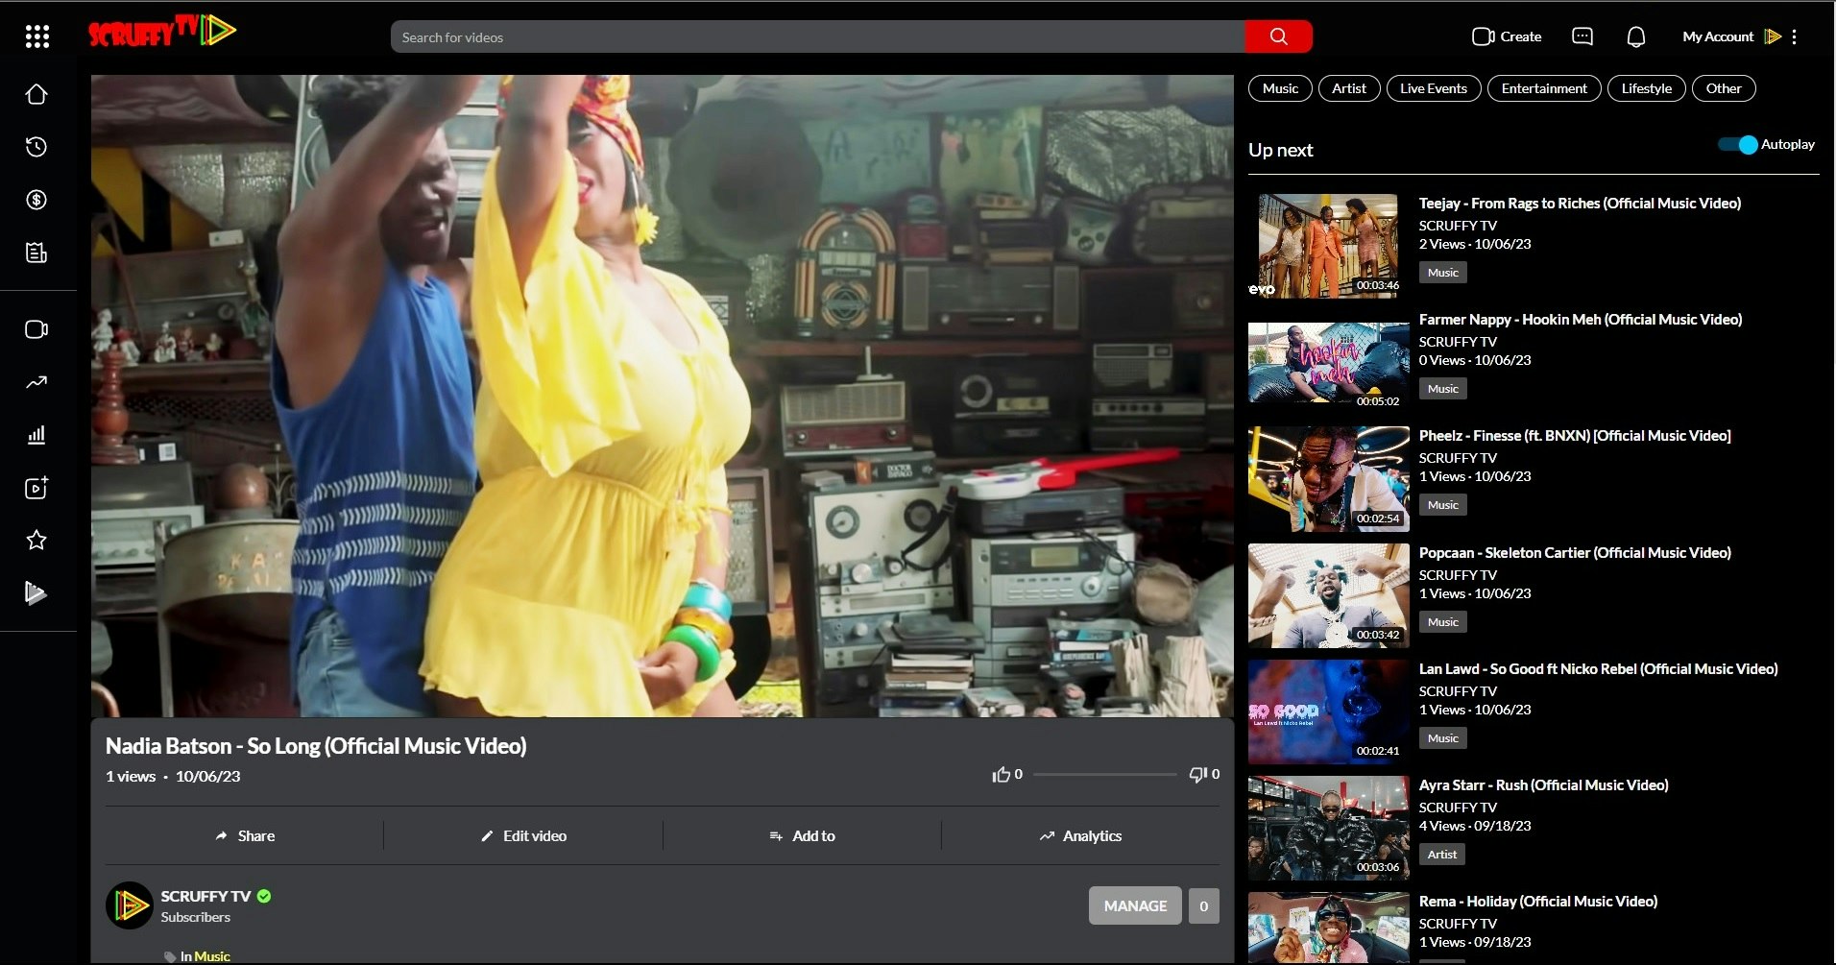Select the Artist category tab

tap(1349, 88)
